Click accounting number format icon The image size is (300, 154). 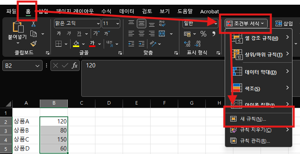187,34
